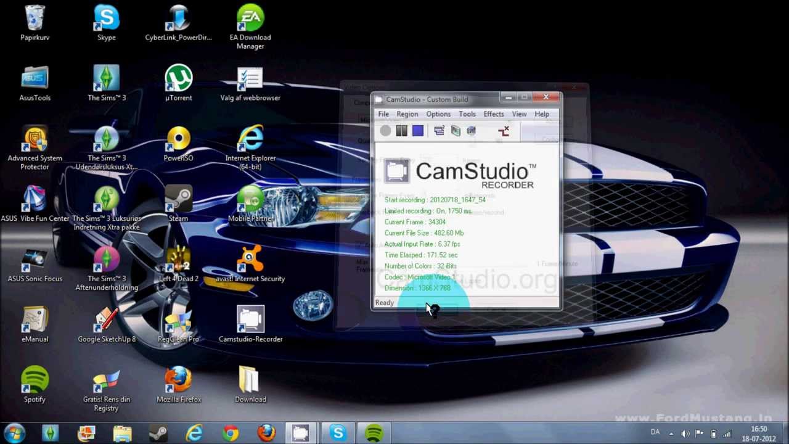Screen dimensions: 789x444
Task: Click the CamStudio Recorder logo banner
Action: pos(460,173)
